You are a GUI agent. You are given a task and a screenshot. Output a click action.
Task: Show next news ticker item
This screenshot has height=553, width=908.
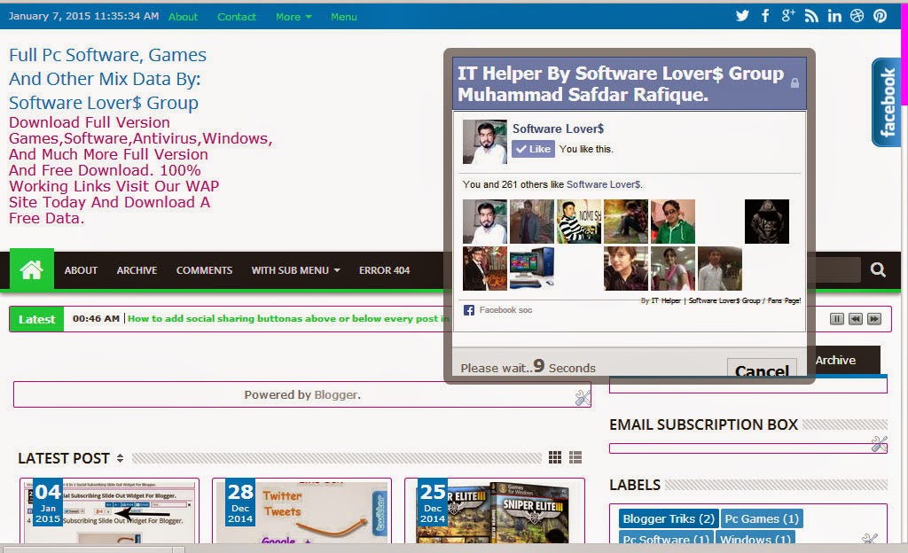[874, 319]
